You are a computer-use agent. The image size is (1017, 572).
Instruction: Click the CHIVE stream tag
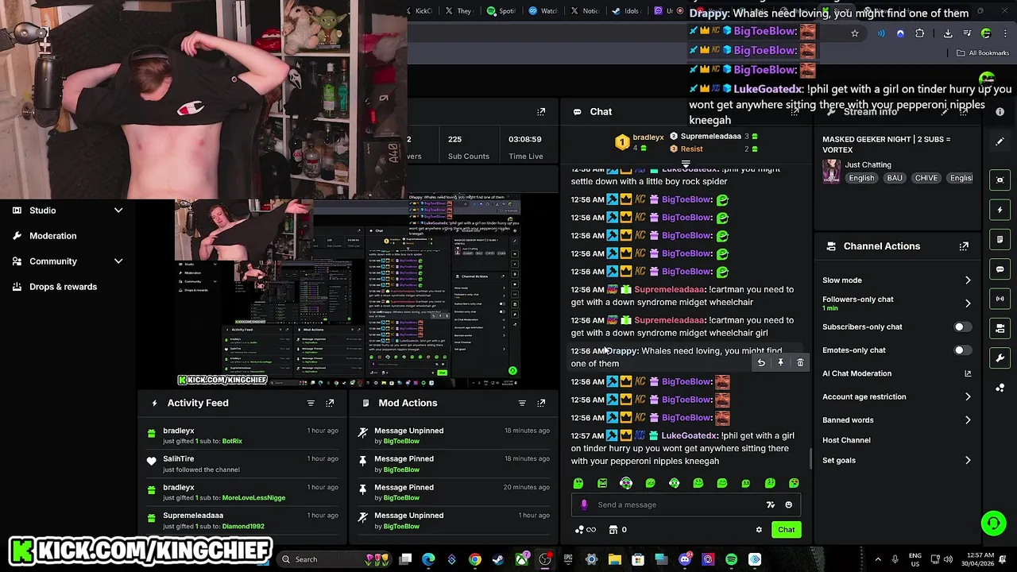click(926, 178)
